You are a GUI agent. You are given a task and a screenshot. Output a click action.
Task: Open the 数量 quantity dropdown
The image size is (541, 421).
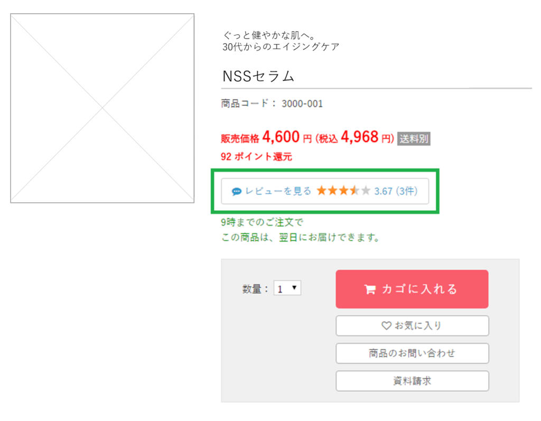coord(287,288)
